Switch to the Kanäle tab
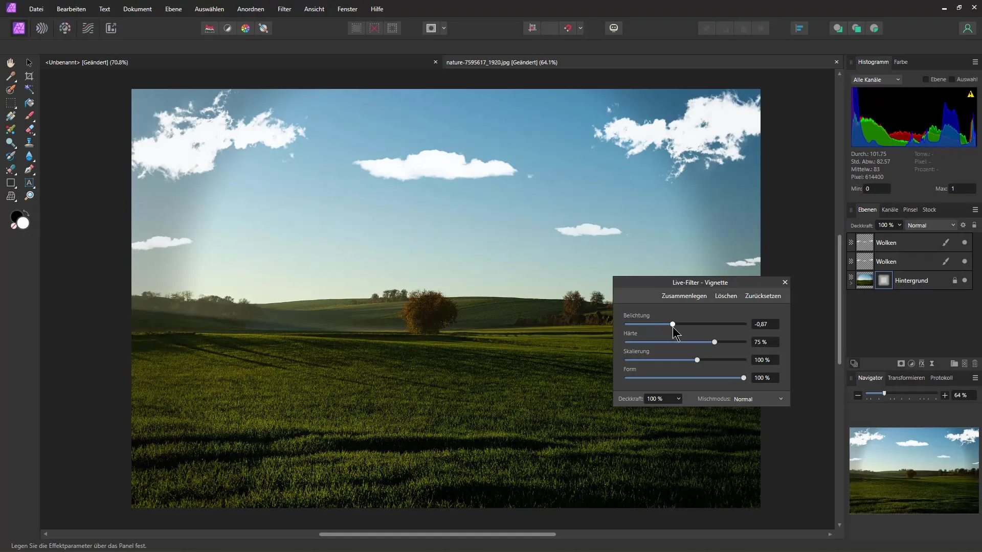This screenshot has height=552, width=982. (890, 209)
